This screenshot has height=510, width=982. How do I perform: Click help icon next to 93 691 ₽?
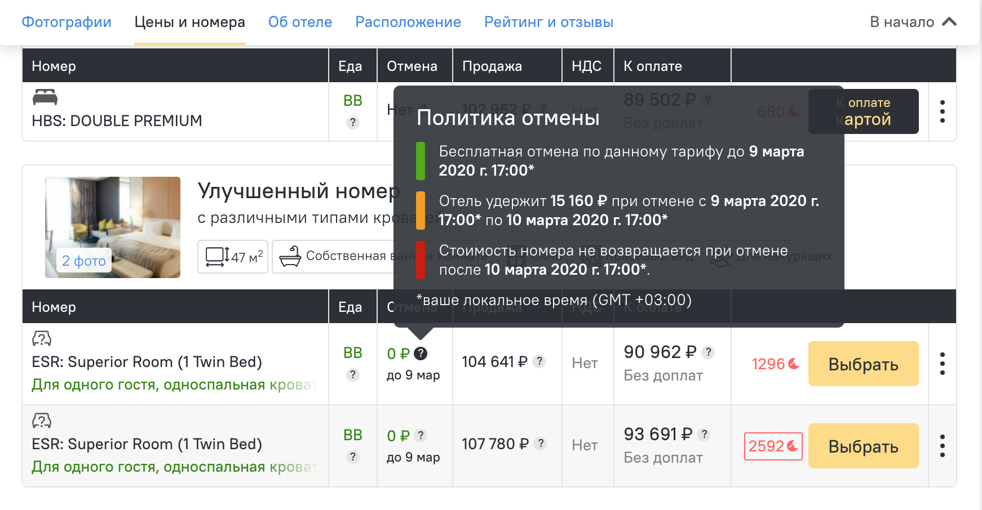[704, 435]
